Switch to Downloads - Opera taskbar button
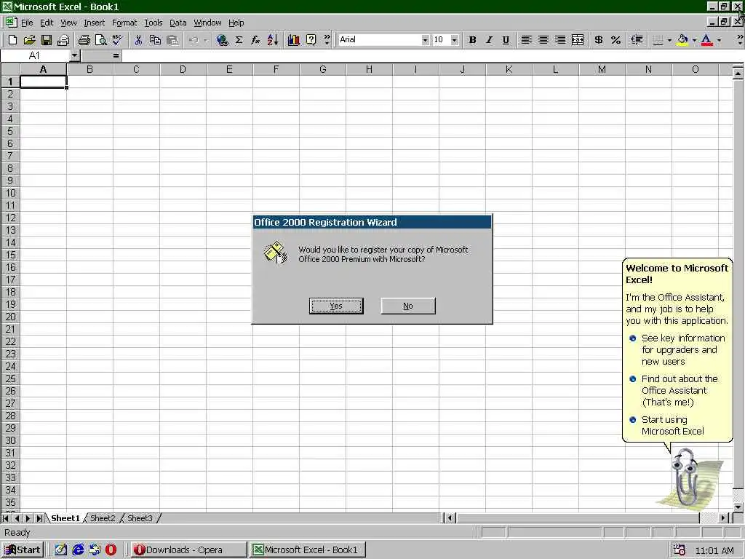The width and height of the screenshot is (745, 559). point(188,550)
